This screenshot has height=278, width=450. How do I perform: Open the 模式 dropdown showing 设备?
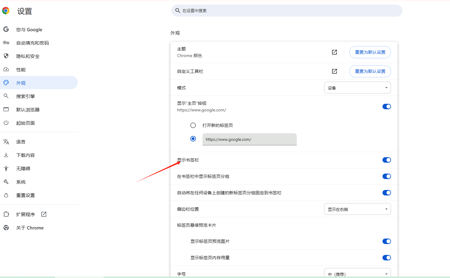[358, 88]
